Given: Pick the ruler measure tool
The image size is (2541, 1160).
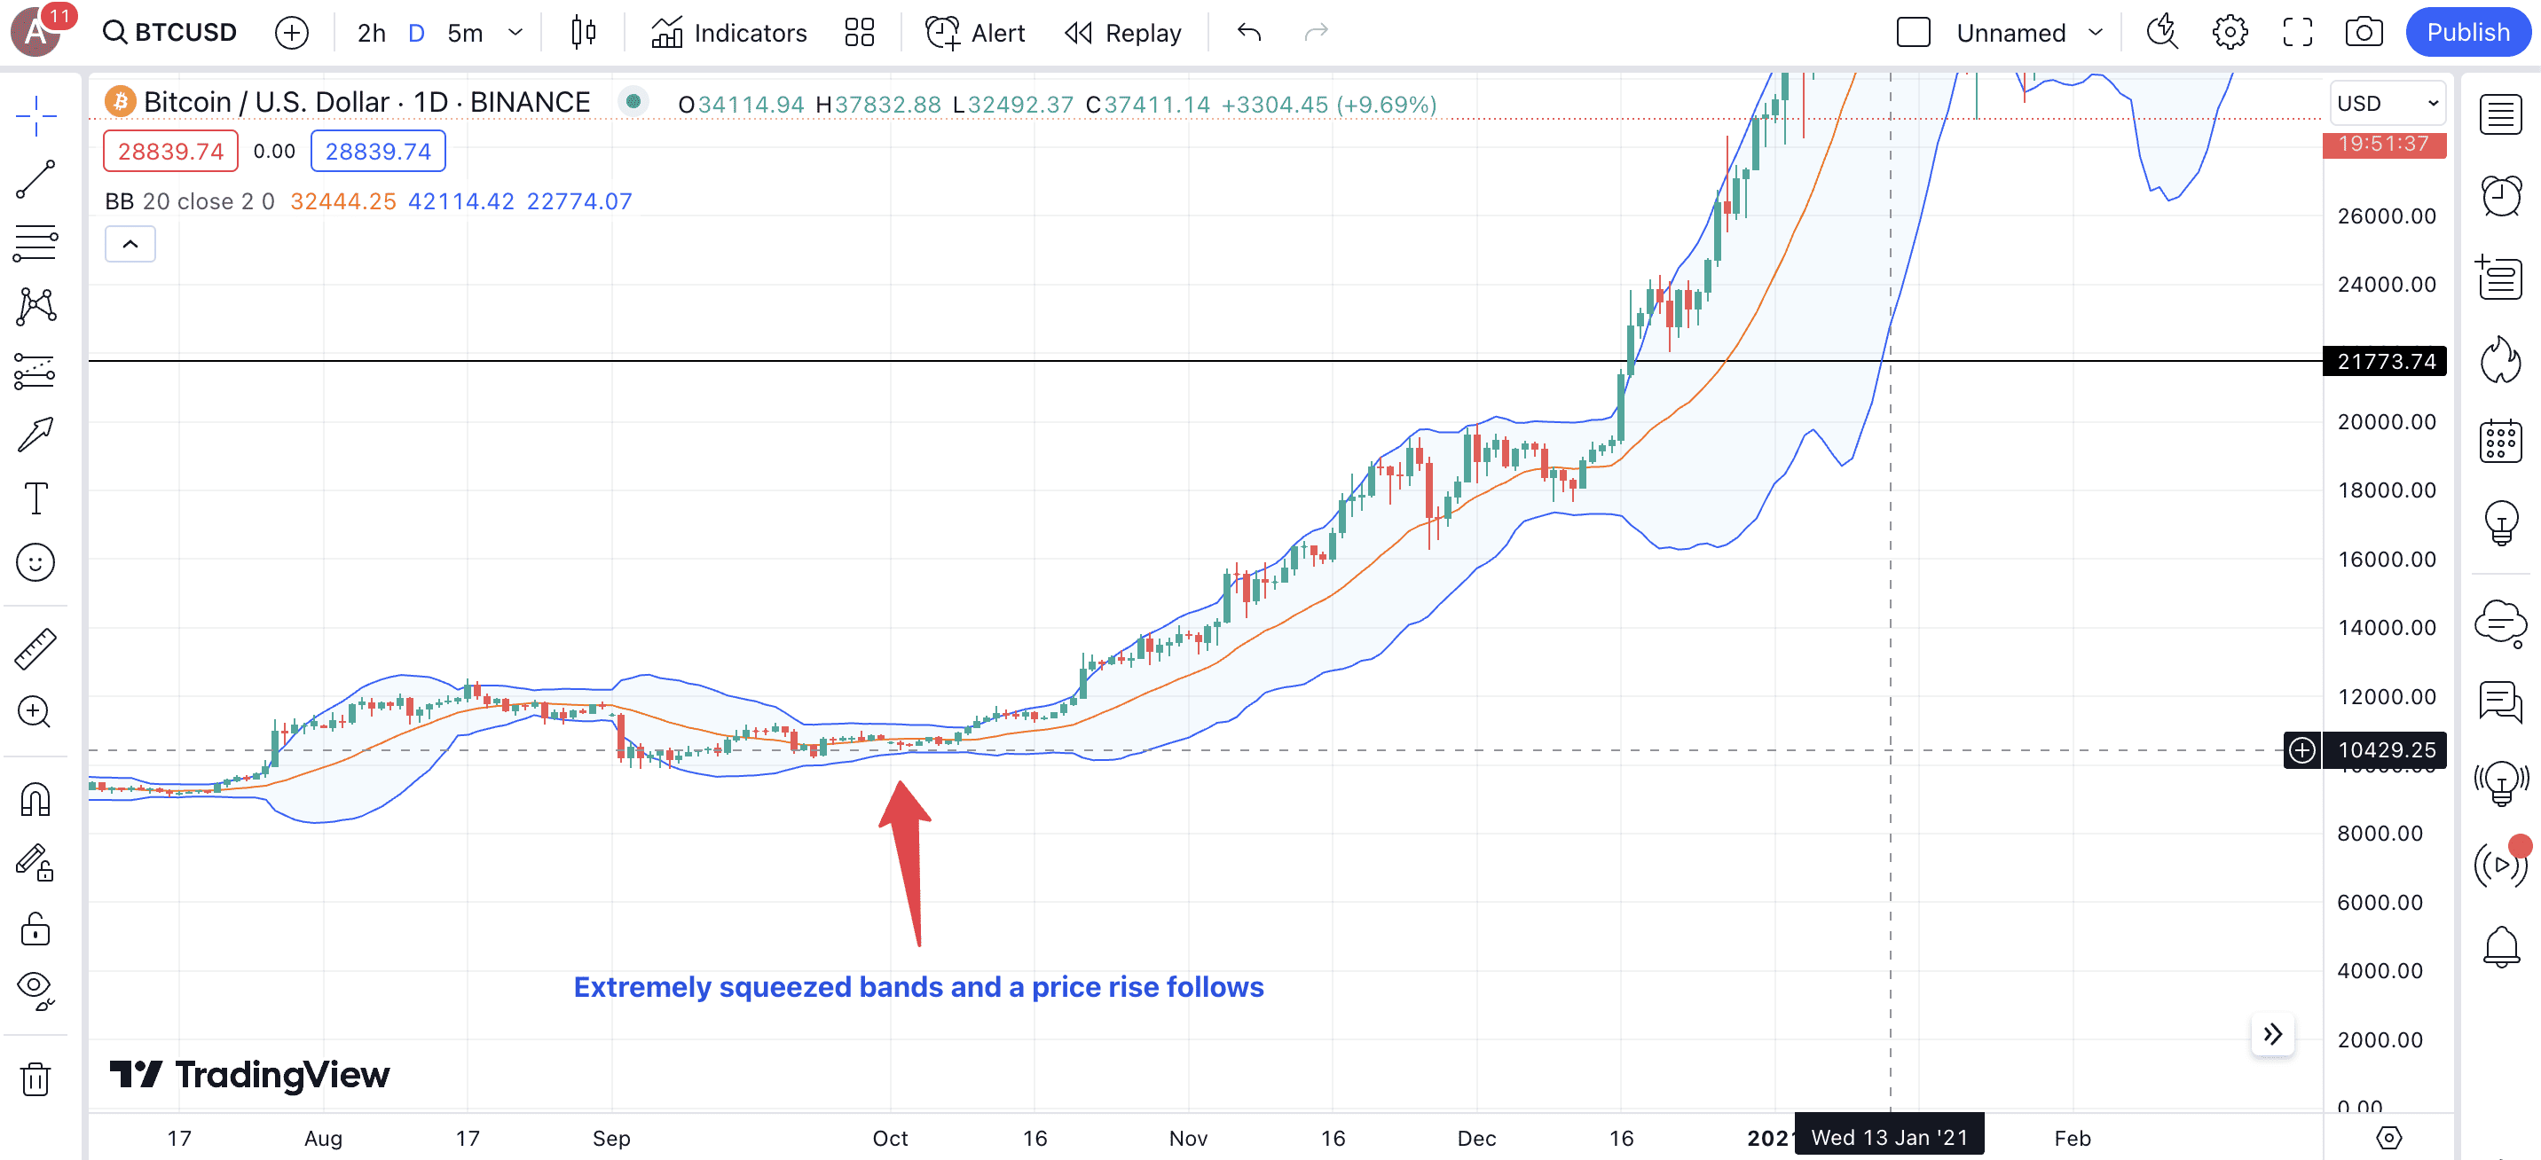Looking at the screenshot, I should 35,649.
